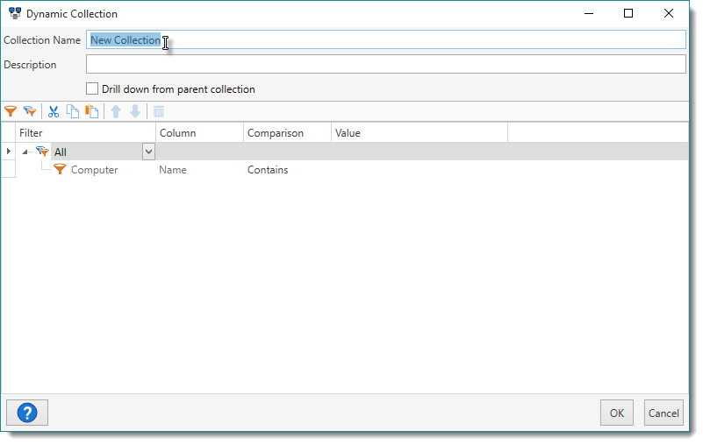Screen dimensions: 703x445
Task: Open help with the question mark button
Action: pos(26,413)
